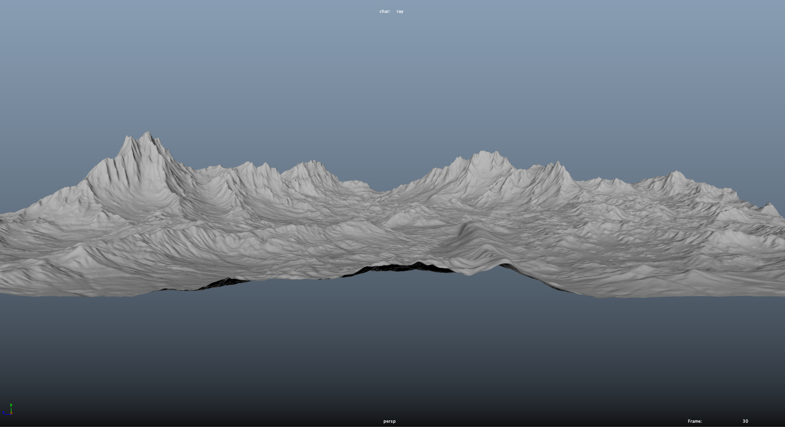Click the char HUD label at top
Image resolution: width=785 pixels, height=427 pixels.
385,11
